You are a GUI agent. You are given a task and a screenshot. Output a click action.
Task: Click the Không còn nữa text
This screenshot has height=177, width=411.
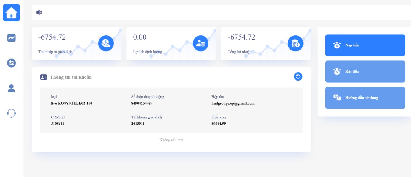(171, 140)
